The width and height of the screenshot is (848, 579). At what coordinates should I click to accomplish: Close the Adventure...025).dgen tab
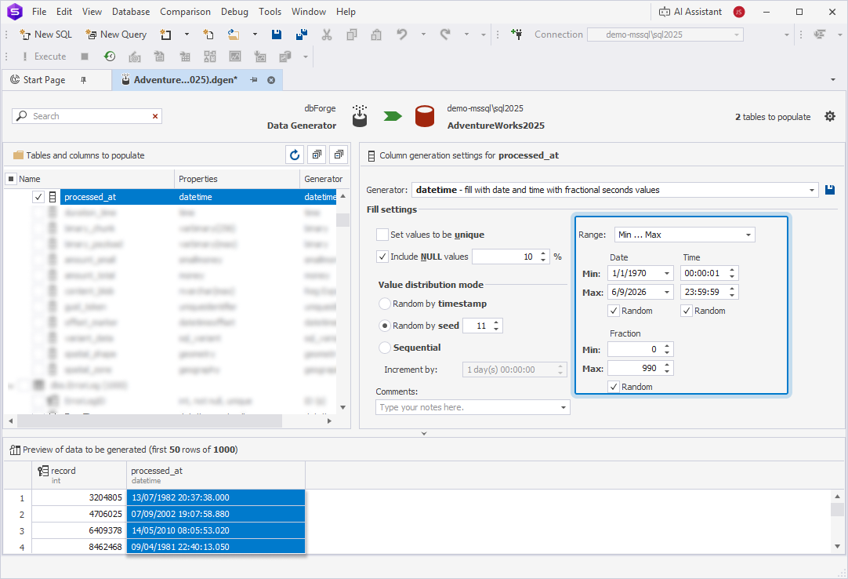271,80
